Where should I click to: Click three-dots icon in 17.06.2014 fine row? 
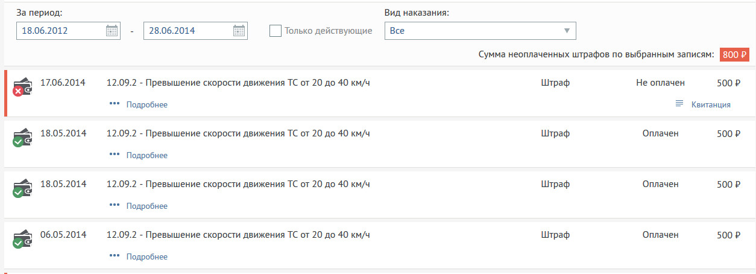(115, 104)
